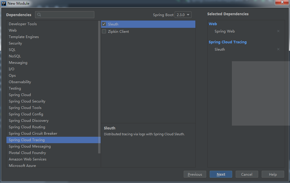Select the Ops category
290x183 pixels.
coord(52,76)
